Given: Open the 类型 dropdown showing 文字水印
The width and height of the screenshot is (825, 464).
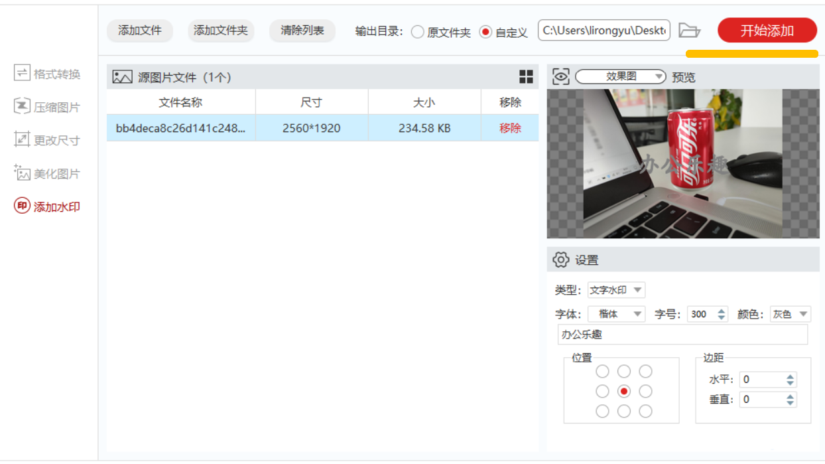Looking at the screenshot, I should (x=615, y=290).
